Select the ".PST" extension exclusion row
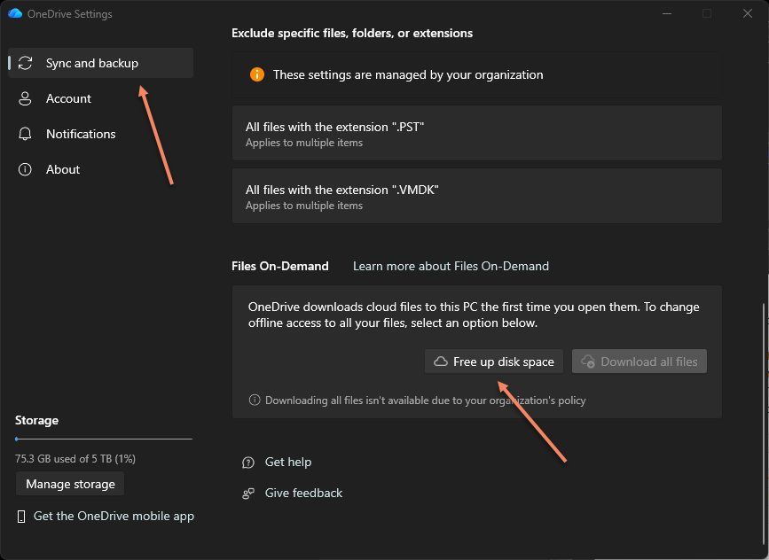This screenshot has height=560, width=769. (476, 133)
